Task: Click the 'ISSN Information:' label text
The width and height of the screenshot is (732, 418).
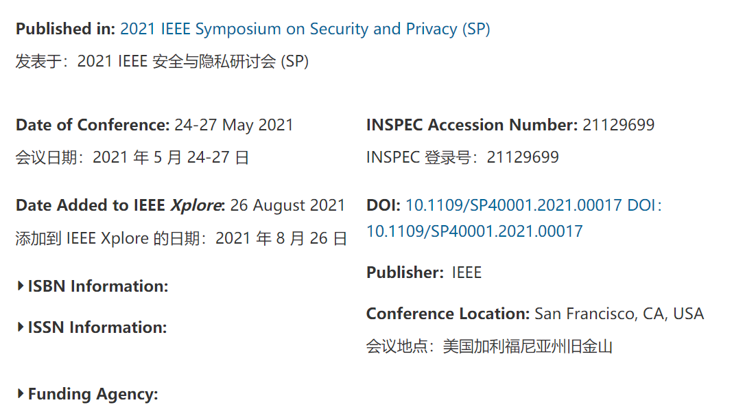Action: tap(97, 327)
